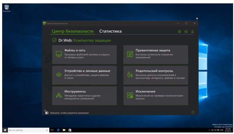This screenshot has width=234, height=134.
Task: Toggle the lock to forbid changes
Action: (46, 112)
